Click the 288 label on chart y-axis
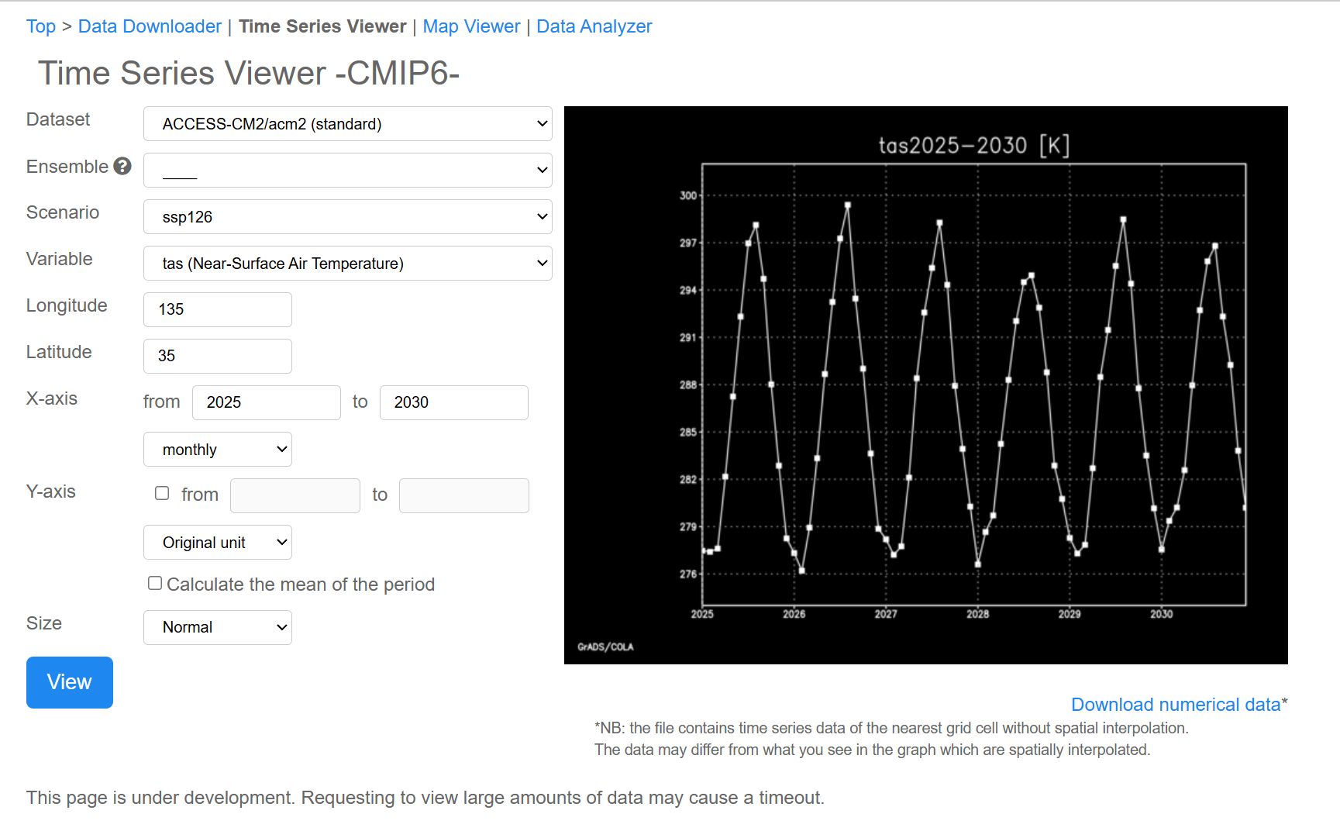This screenshot has height=838, width=1340. pyautogui.click(x=688, y=385)
